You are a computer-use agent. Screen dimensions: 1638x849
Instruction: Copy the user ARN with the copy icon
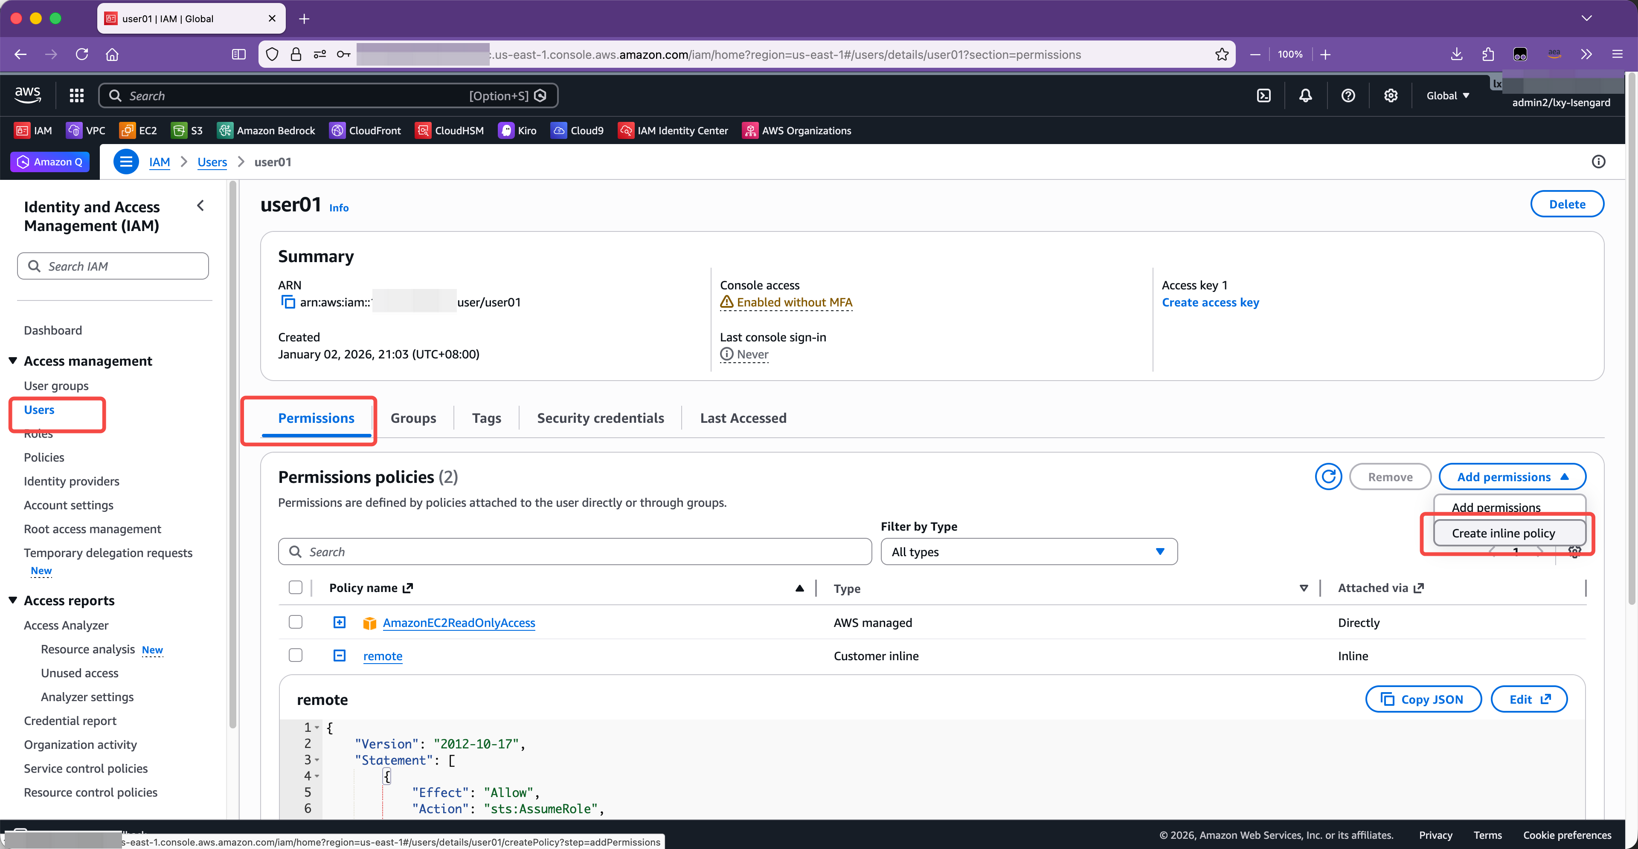click(288, 302)
